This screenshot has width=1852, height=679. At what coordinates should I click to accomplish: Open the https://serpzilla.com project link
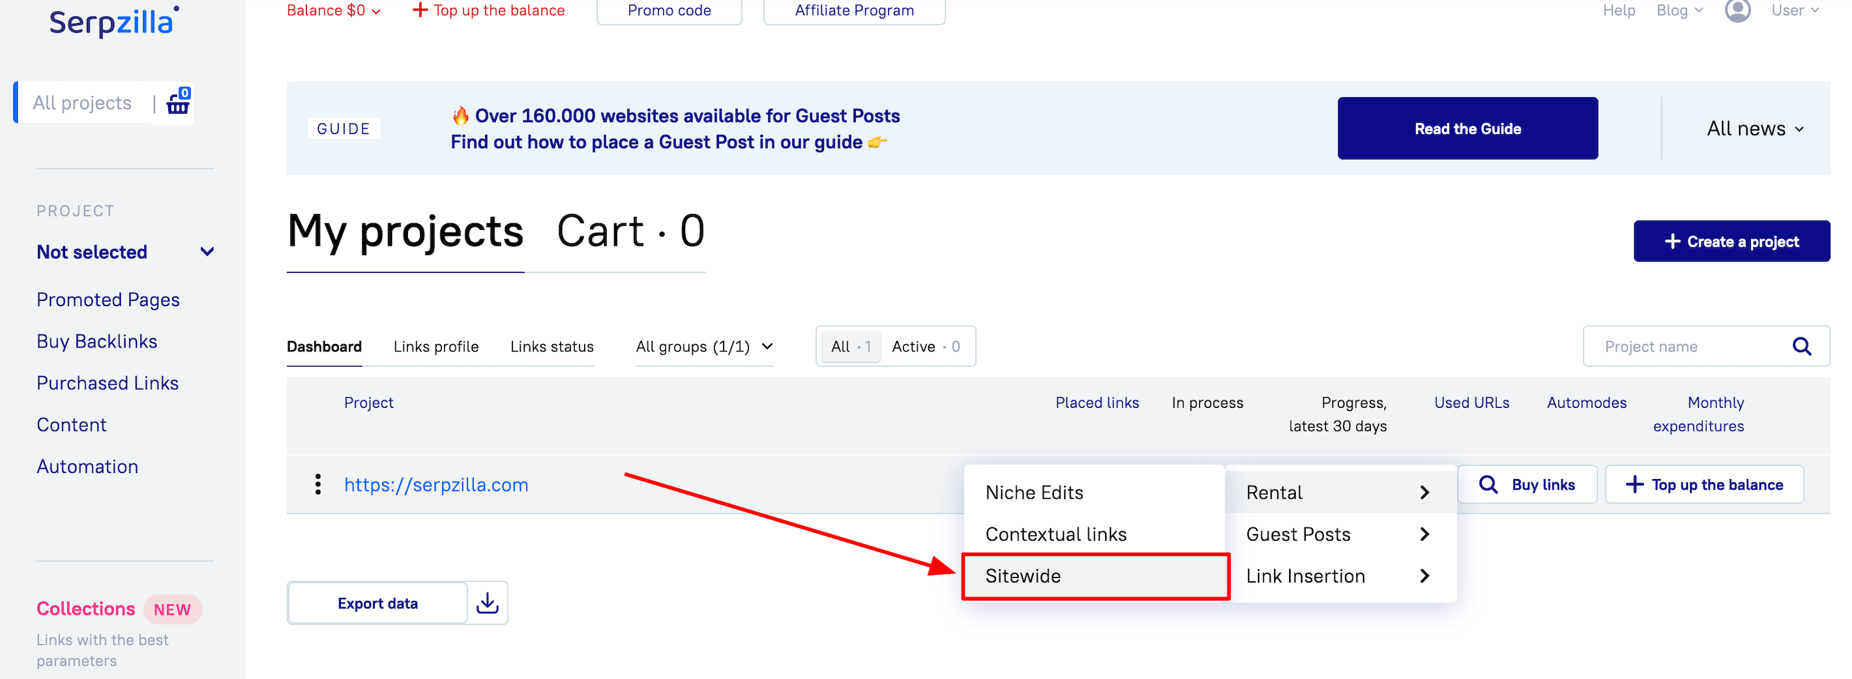click(x=436, y=484)
